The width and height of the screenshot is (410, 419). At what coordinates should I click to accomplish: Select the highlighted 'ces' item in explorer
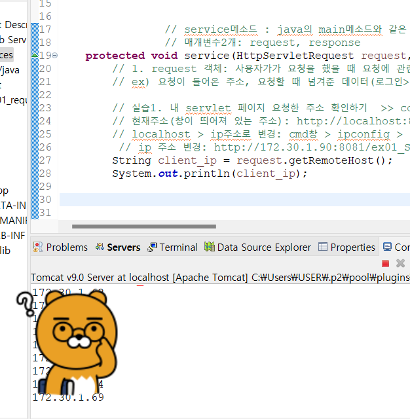tap(7, 55)
